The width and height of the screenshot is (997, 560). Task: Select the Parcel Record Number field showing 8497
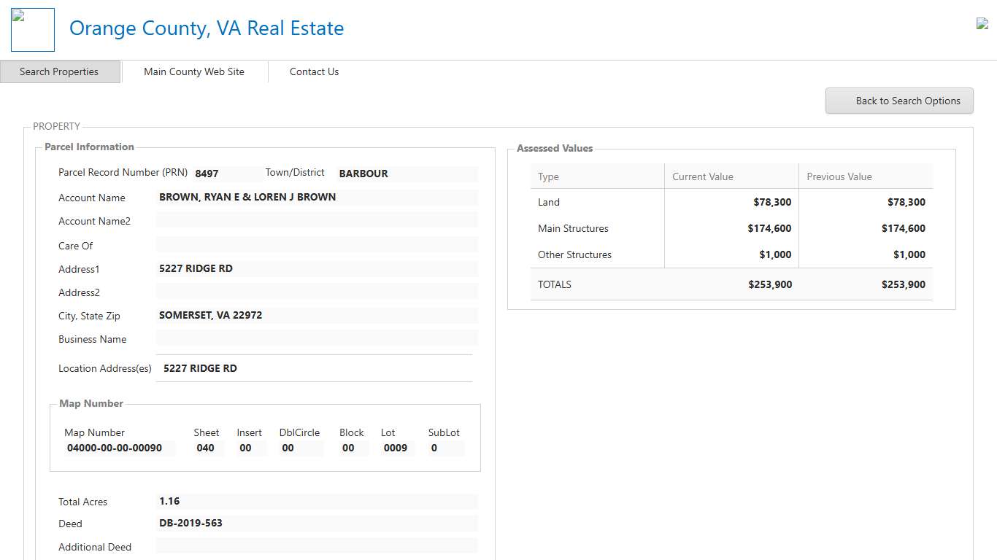(x=222, y=174)
